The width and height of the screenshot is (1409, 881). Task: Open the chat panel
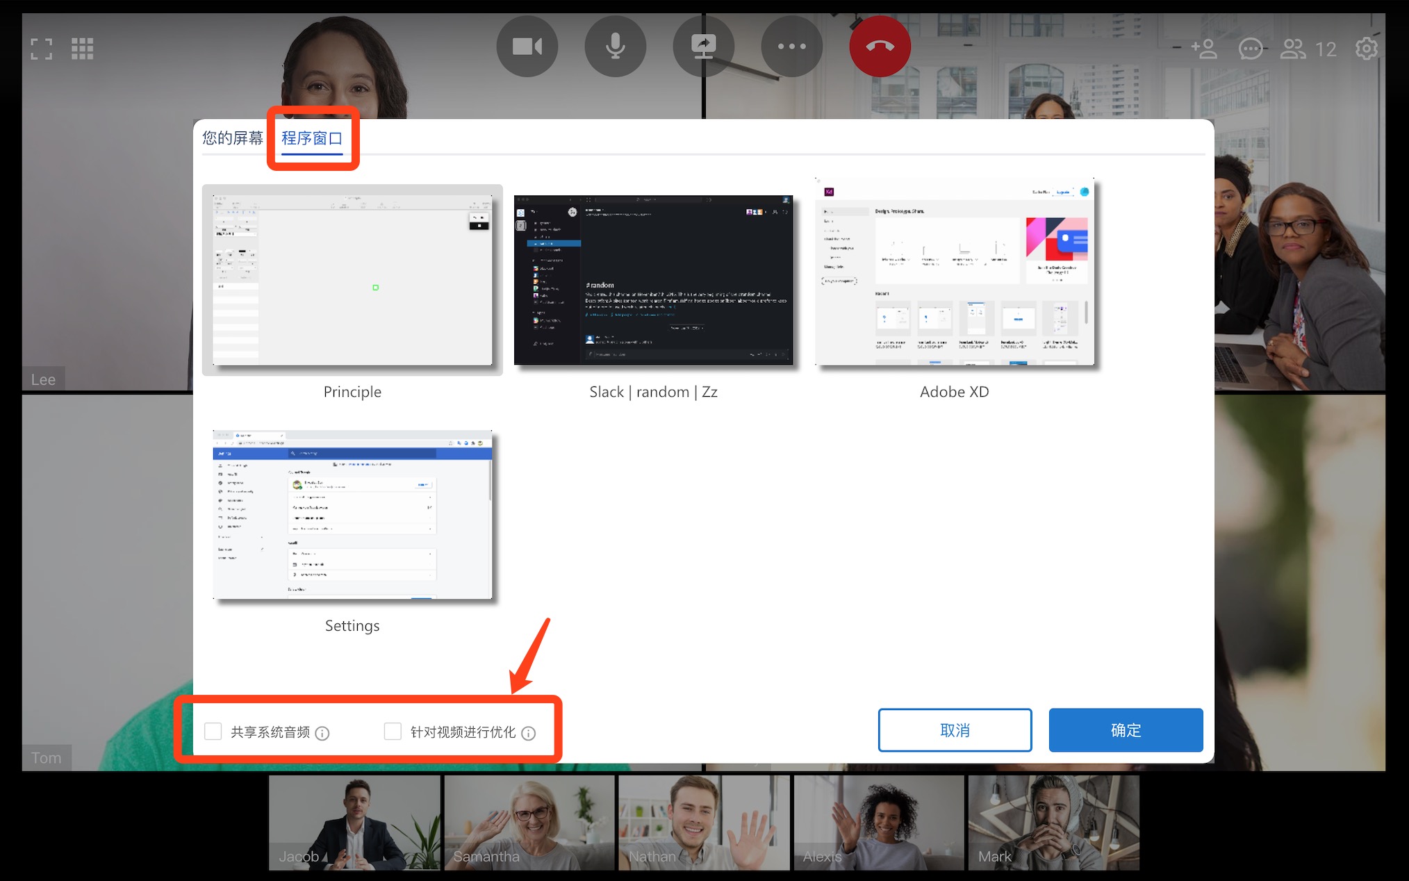(1250, 49)
